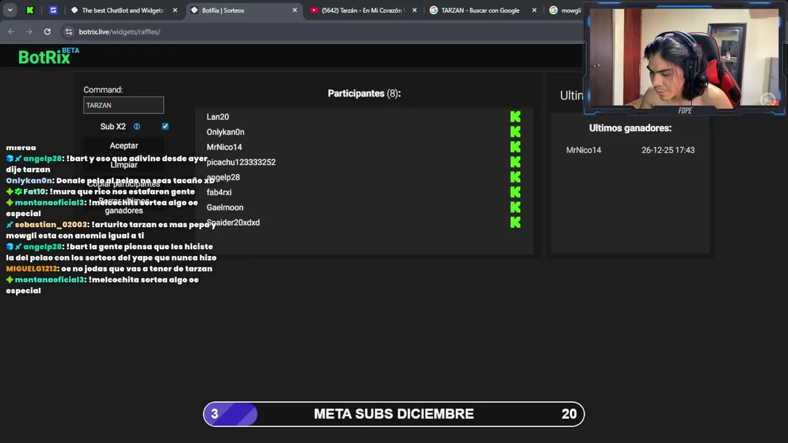Click the Command input field containing TARZAN
The height and width of the screenshot is (443, 788).
(124, 105)
